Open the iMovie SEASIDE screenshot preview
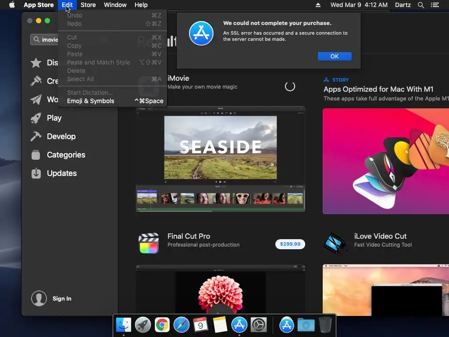 [x=221, y=159]
